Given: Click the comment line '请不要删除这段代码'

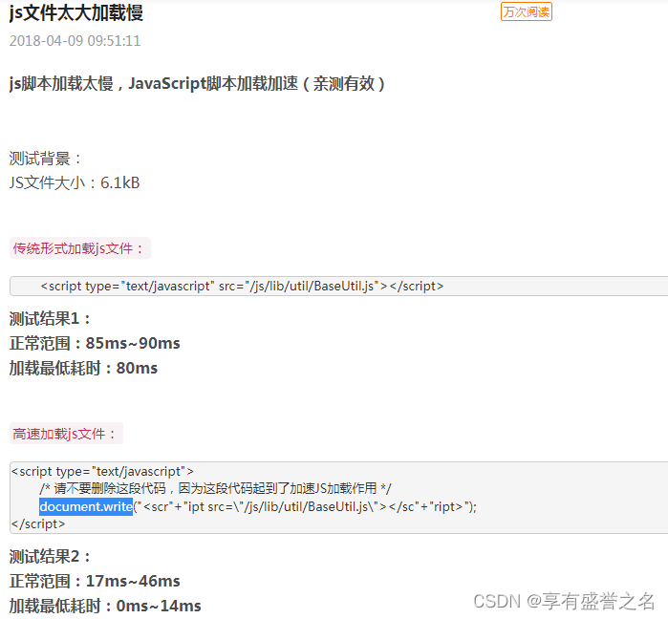Looking at the screenshot, I should point(216,489).
